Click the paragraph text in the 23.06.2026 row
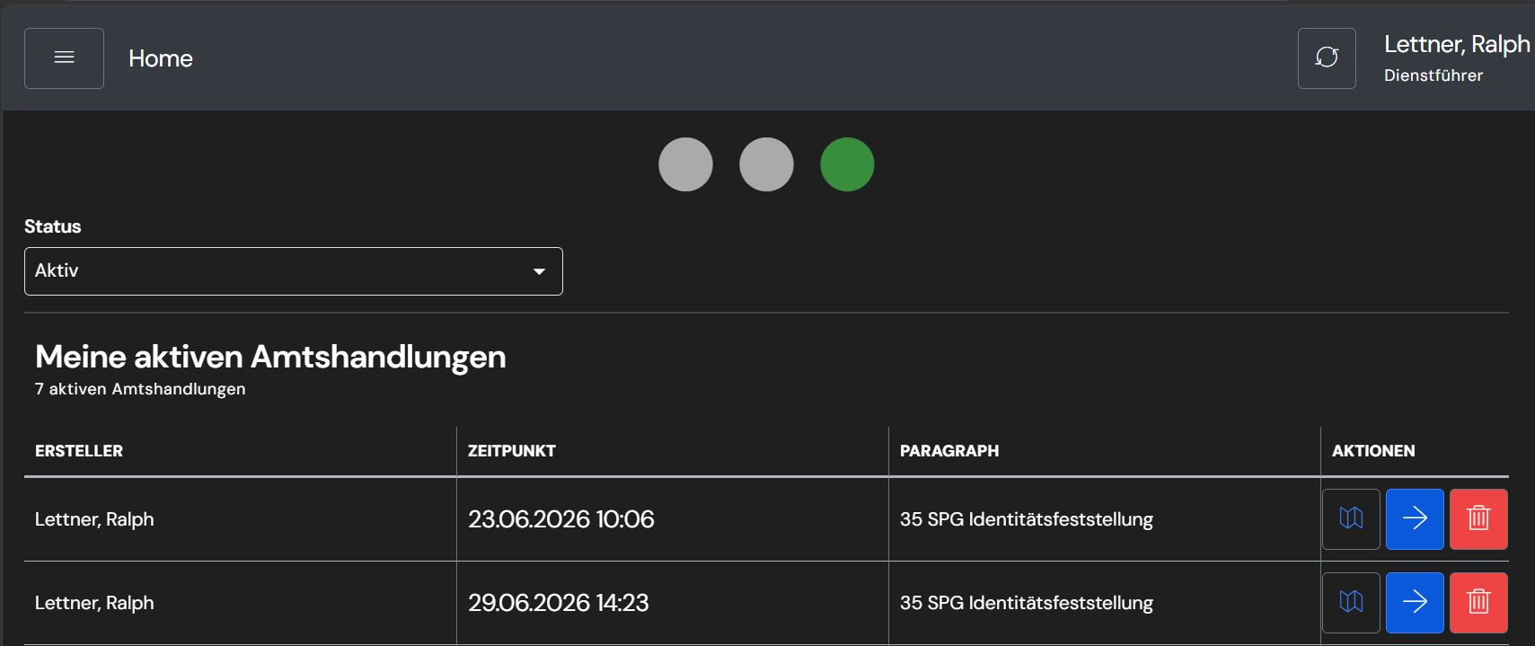 [1027, 519]
